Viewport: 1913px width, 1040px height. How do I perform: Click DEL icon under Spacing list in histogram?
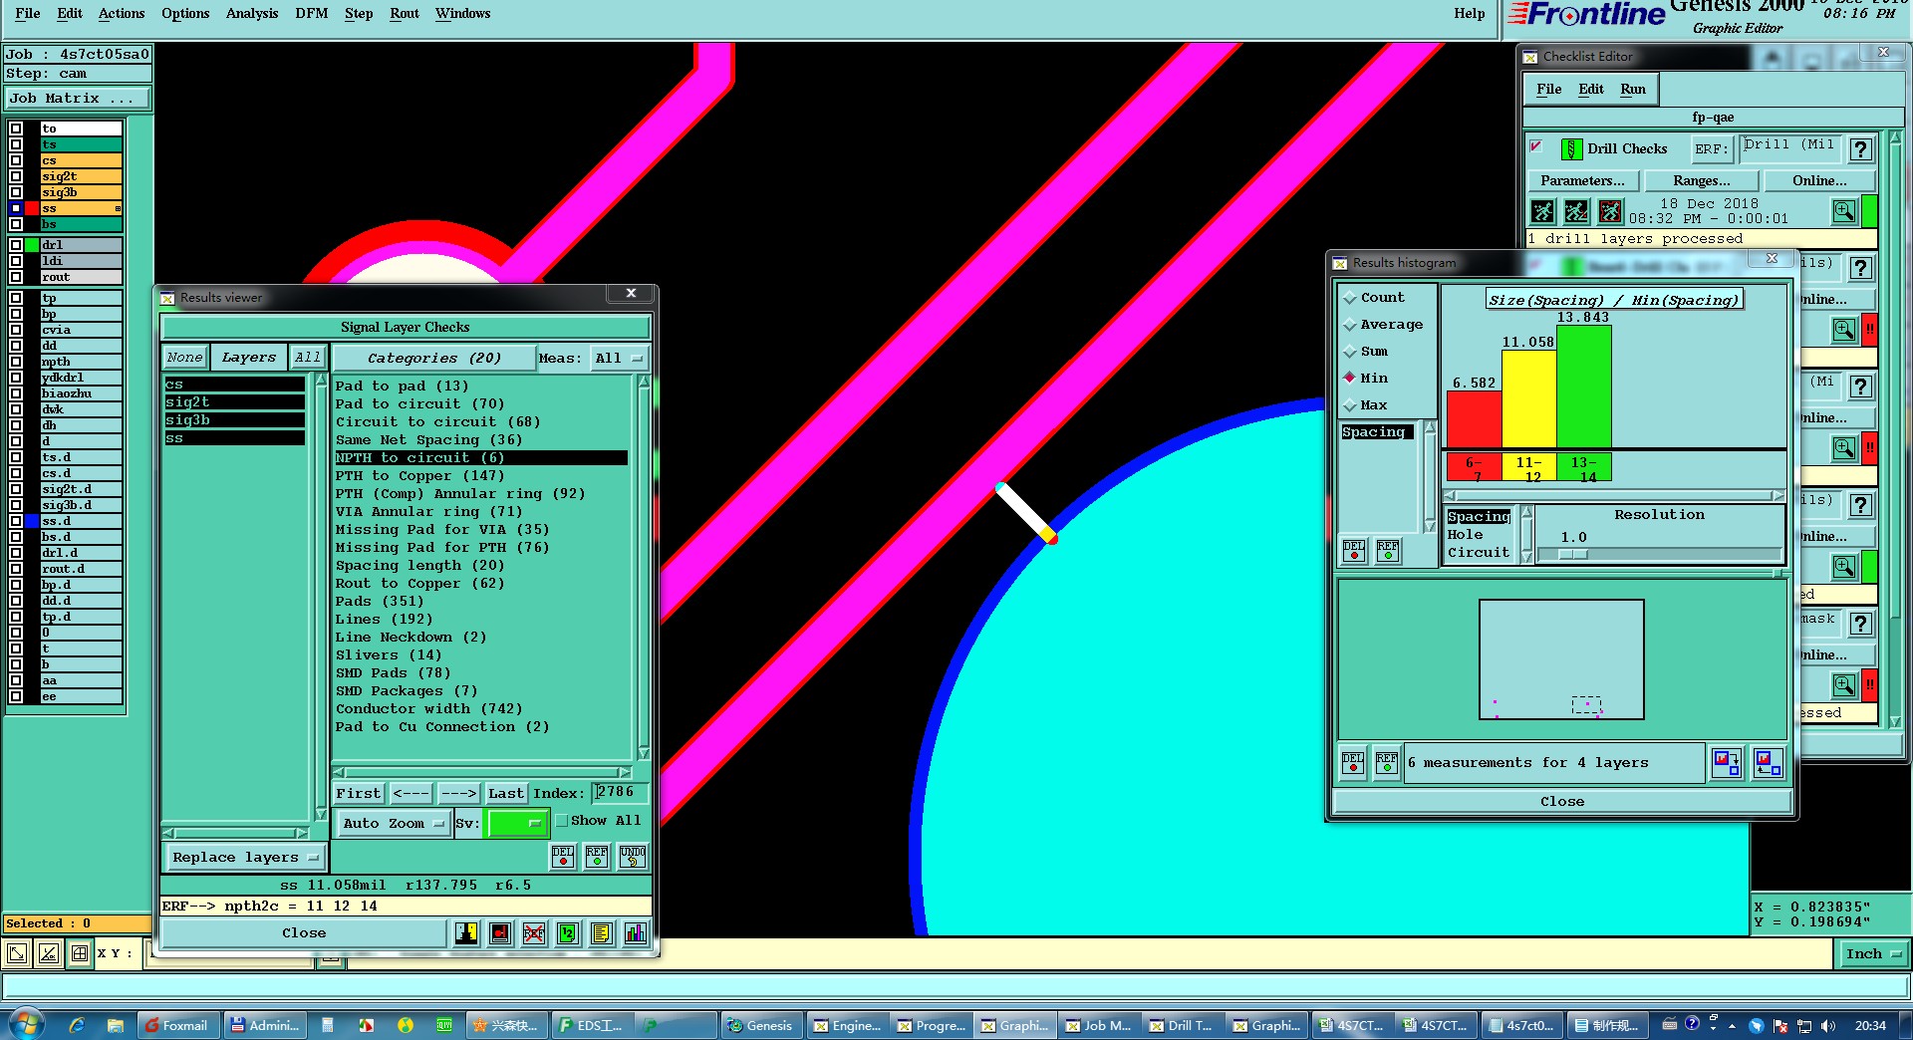click(x=1354, y=551)
